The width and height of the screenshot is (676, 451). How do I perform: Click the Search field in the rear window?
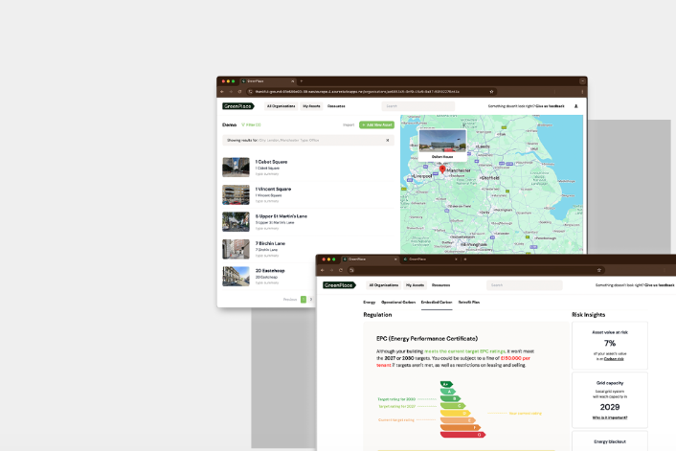[418, 106]
